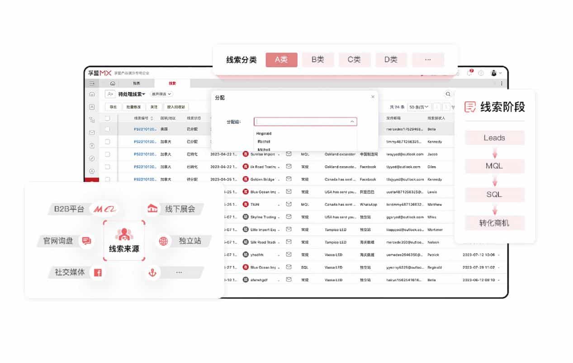Select lead category B类

pos(318,59)
